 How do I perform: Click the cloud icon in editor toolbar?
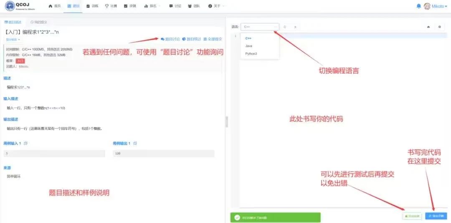[428, 27]
